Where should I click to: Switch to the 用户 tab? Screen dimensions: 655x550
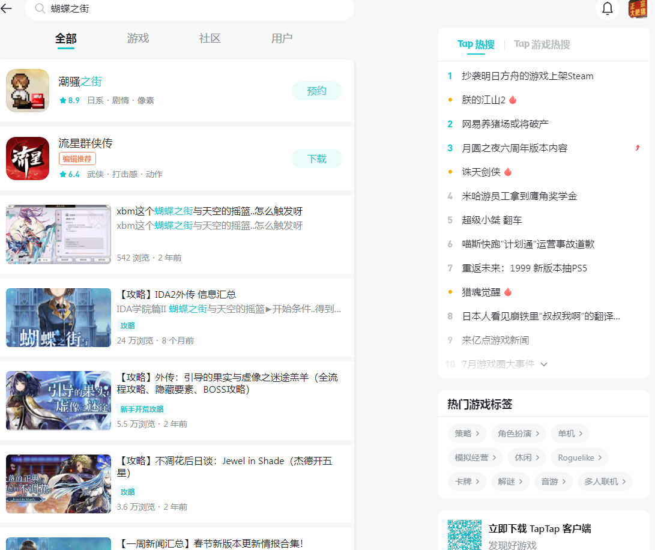[282, 38]
